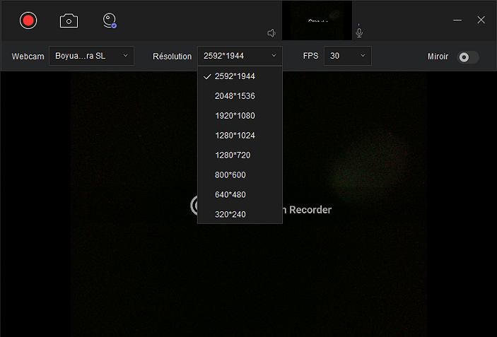
Task: Click the Miroir label text
Action: point(438,57)
